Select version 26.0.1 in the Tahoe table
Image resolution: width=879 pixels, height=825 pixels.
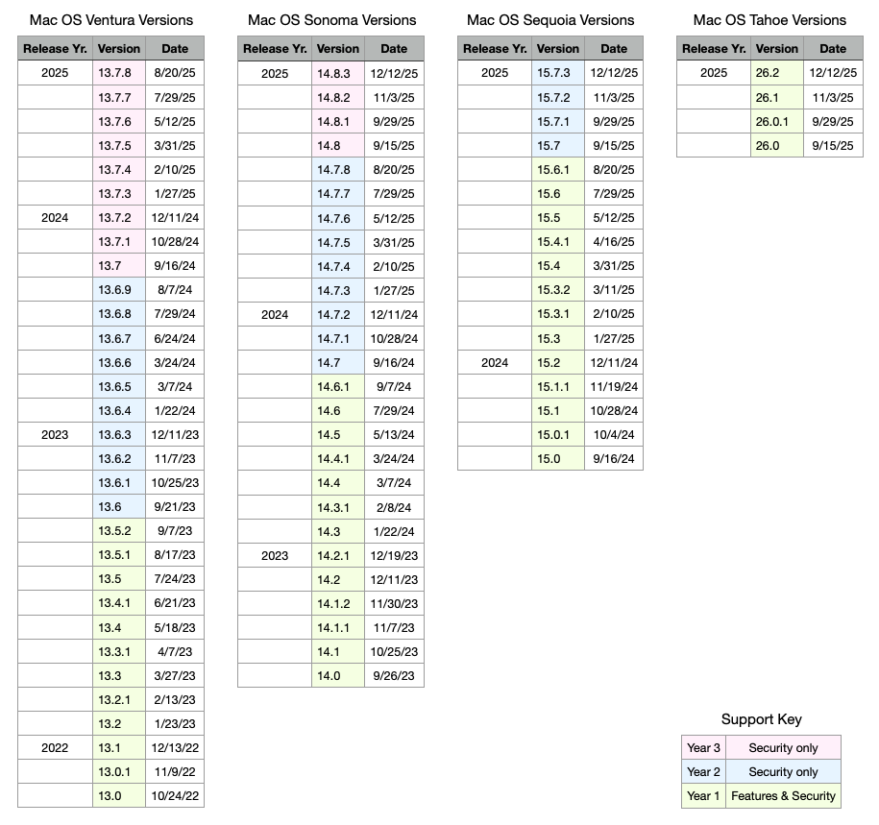pos(777,121)
